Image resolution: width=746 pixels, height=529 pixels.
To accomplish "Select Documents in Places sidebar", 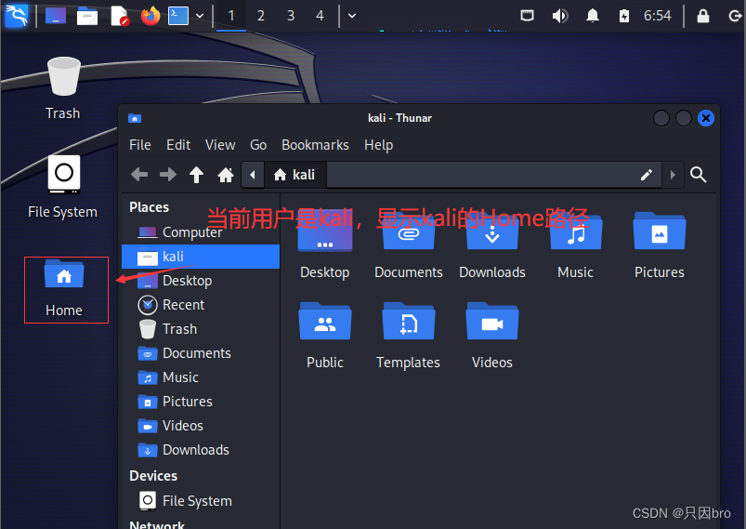I will tap(201, 353).
